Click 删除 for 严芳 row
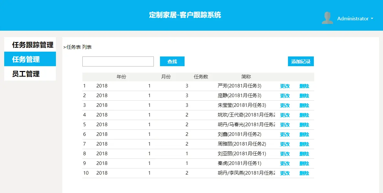Image resolution: width=383 pixels, height=193 pixels. tap(304, 86)
